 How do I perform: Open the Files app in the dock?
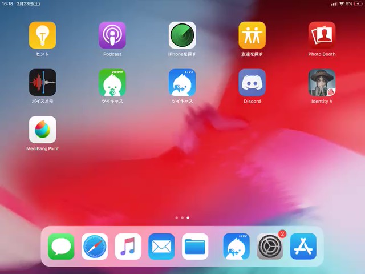click(x=195, y=247)
